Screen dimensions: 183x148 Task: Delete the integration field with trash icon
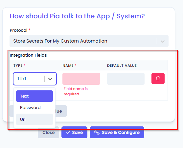pos(158,79)
